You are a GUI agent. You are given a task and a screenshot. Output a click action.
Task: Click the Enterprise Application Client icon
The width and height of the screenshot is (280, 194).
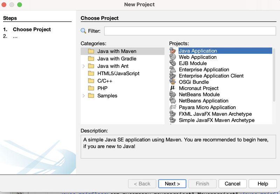[173, 76]
